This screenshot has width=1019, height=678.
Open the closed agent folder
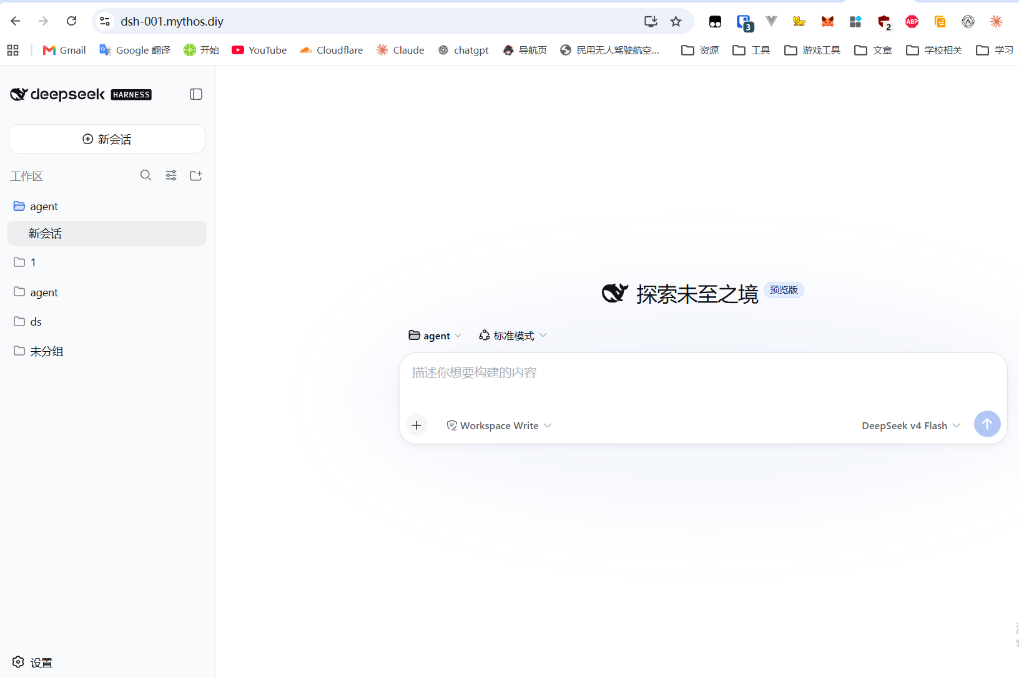[107, 292]
